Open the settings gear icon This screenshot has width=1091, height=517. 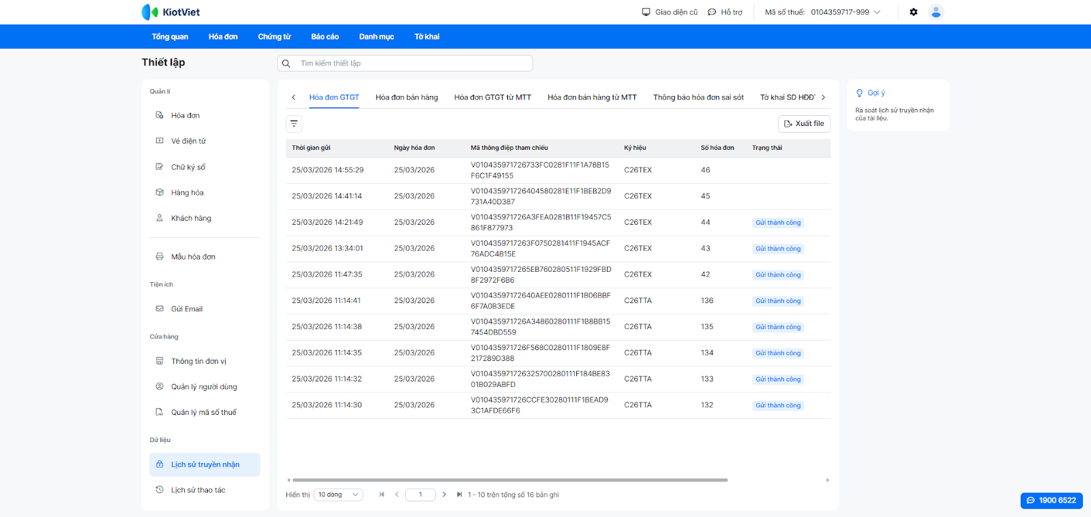913,12
